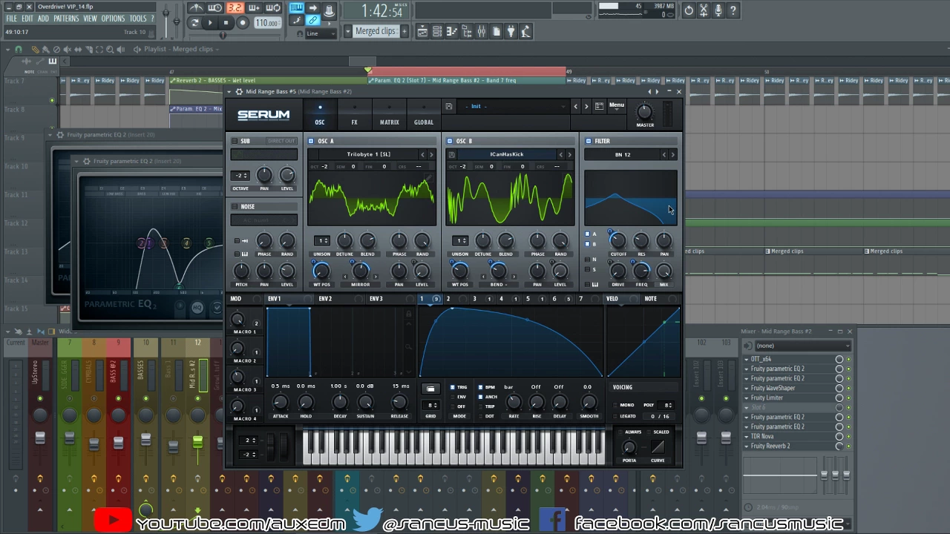Select Serum's FX tab
This screenshot has width=950, height=534.
354,116
